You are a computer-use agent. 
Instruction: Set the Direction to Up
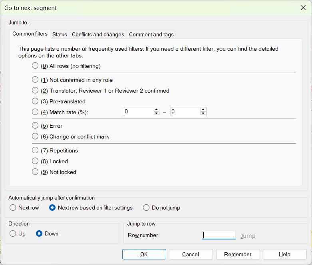click(x=13, y=233)
